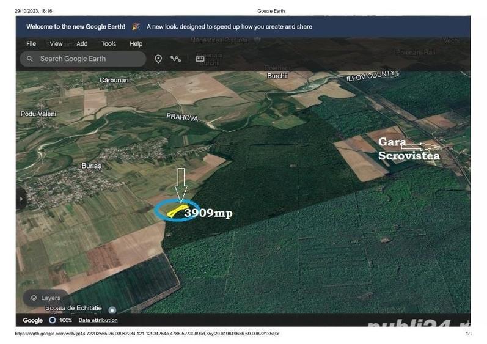
Task: Open the Add menu
Action: point(82,44)
